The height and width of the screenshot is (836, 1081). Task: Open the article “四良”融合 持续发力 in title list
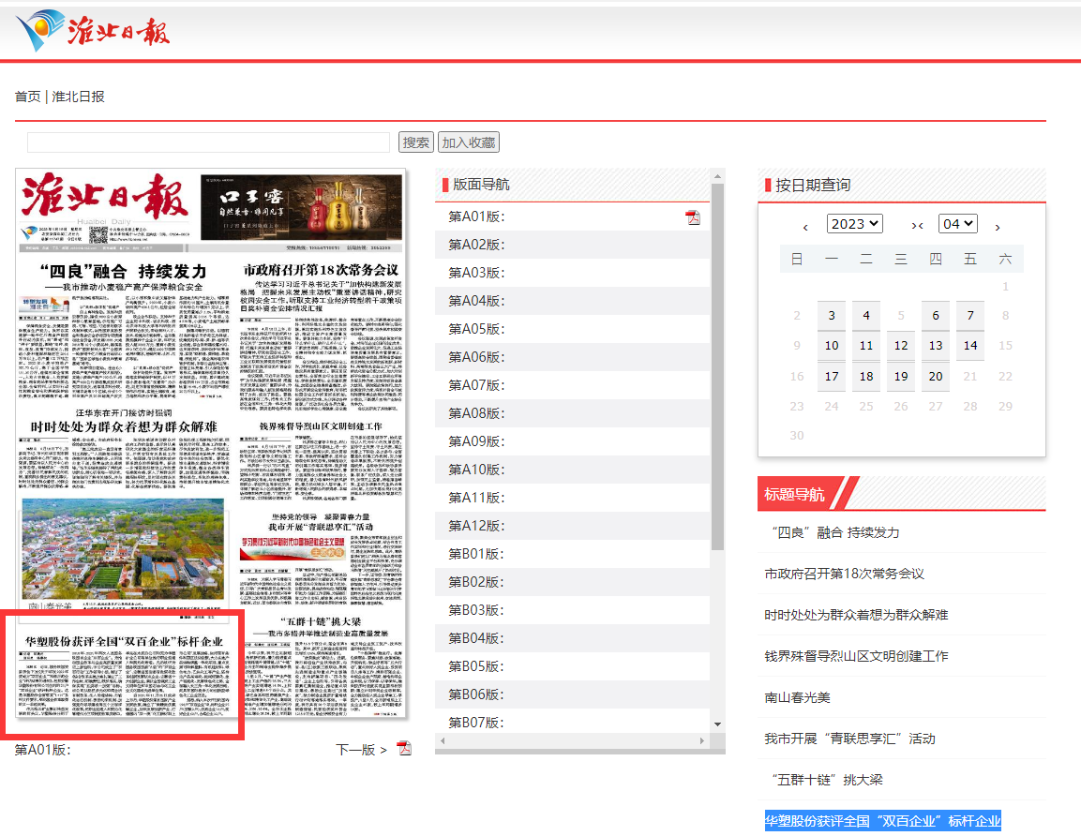(x=834, y=532)
